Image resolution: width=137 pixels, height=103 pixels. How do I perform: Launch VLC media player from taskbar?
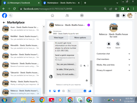coord(33,100)
